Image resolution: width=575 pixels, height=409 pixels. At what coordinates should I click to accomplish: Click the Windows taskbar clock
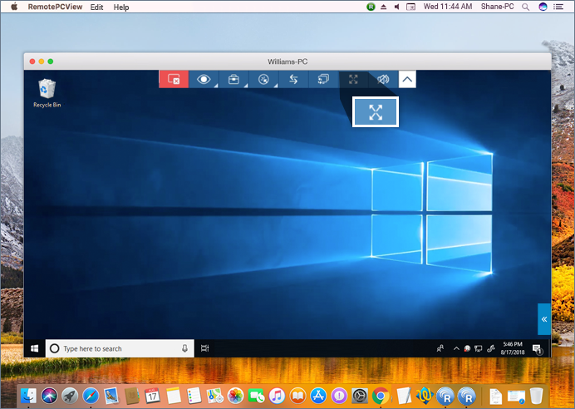(x=512, y=348)
